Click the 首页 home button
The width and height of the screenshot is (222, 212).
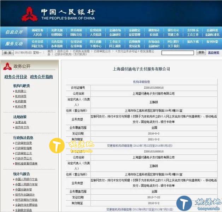(8, 53)
